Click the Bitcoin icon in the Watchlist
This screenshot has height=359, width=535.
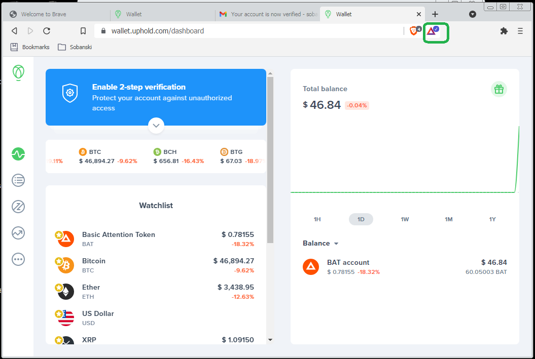click(x=65, y=265)
